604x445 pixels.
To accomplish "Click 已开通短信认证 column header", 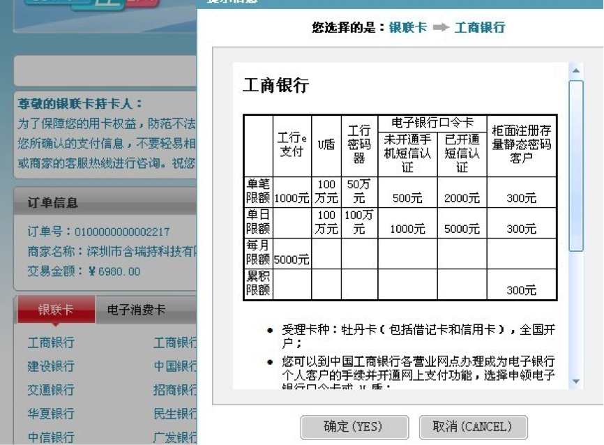I will [462, 153].
